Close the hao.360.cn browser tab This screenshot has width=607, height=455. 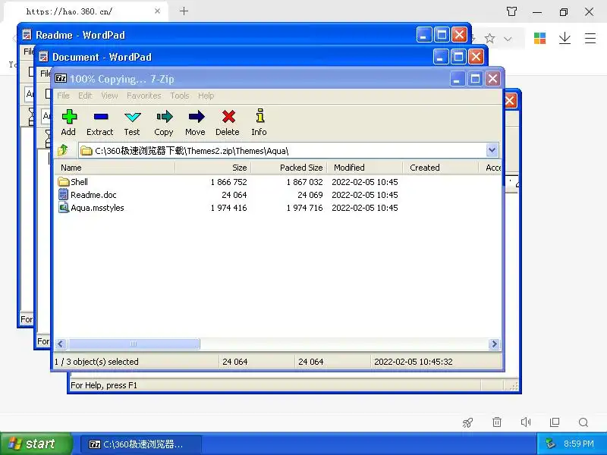pos(157,11)
